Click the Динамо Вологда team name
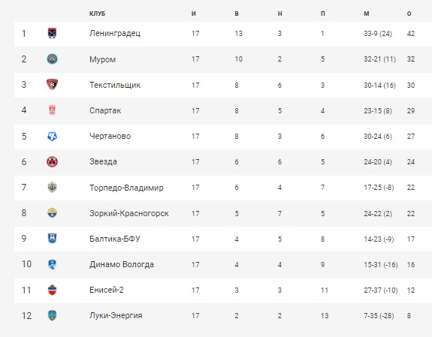432x337 pixels. 122,264
